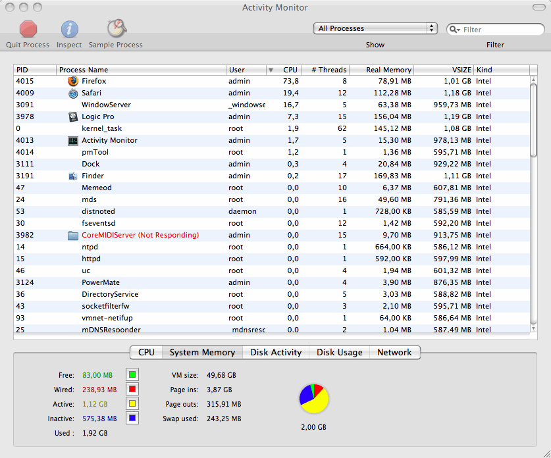Click into the Filter search field
Viewport: 551px width, 458px height.
pos(496,30)
